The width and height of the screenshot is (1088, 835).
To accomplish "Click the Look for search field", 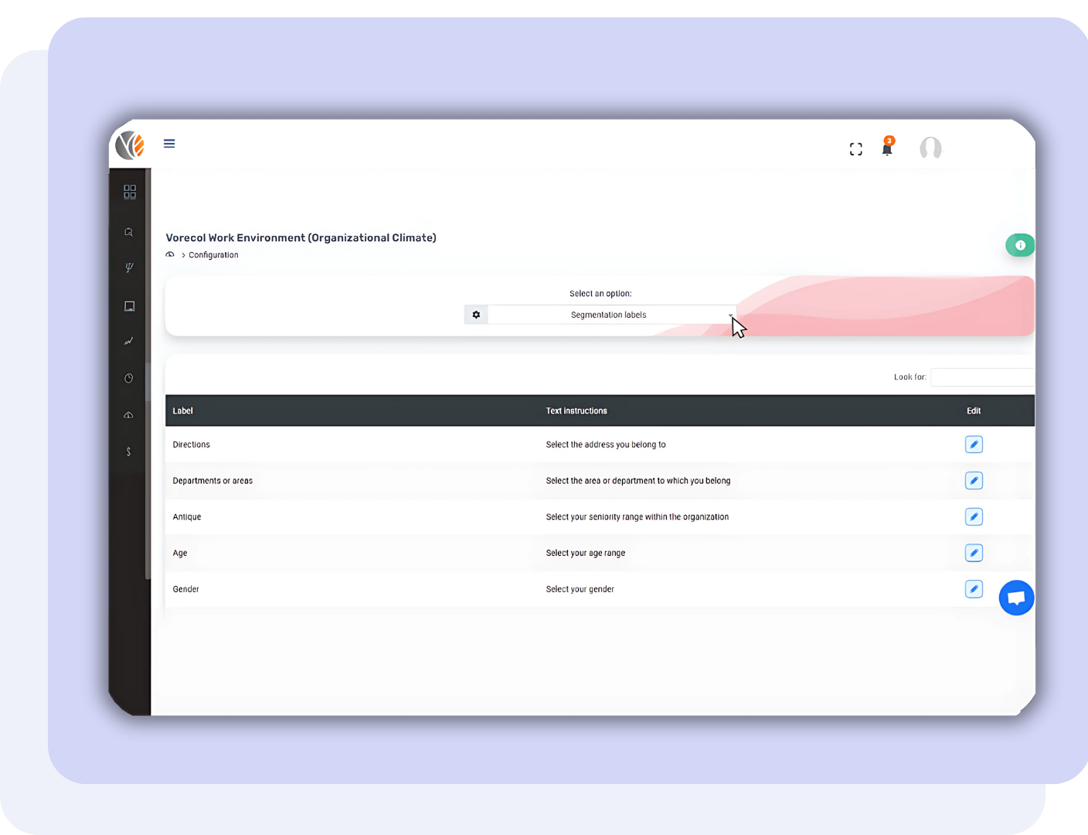I will coord(981,377).
